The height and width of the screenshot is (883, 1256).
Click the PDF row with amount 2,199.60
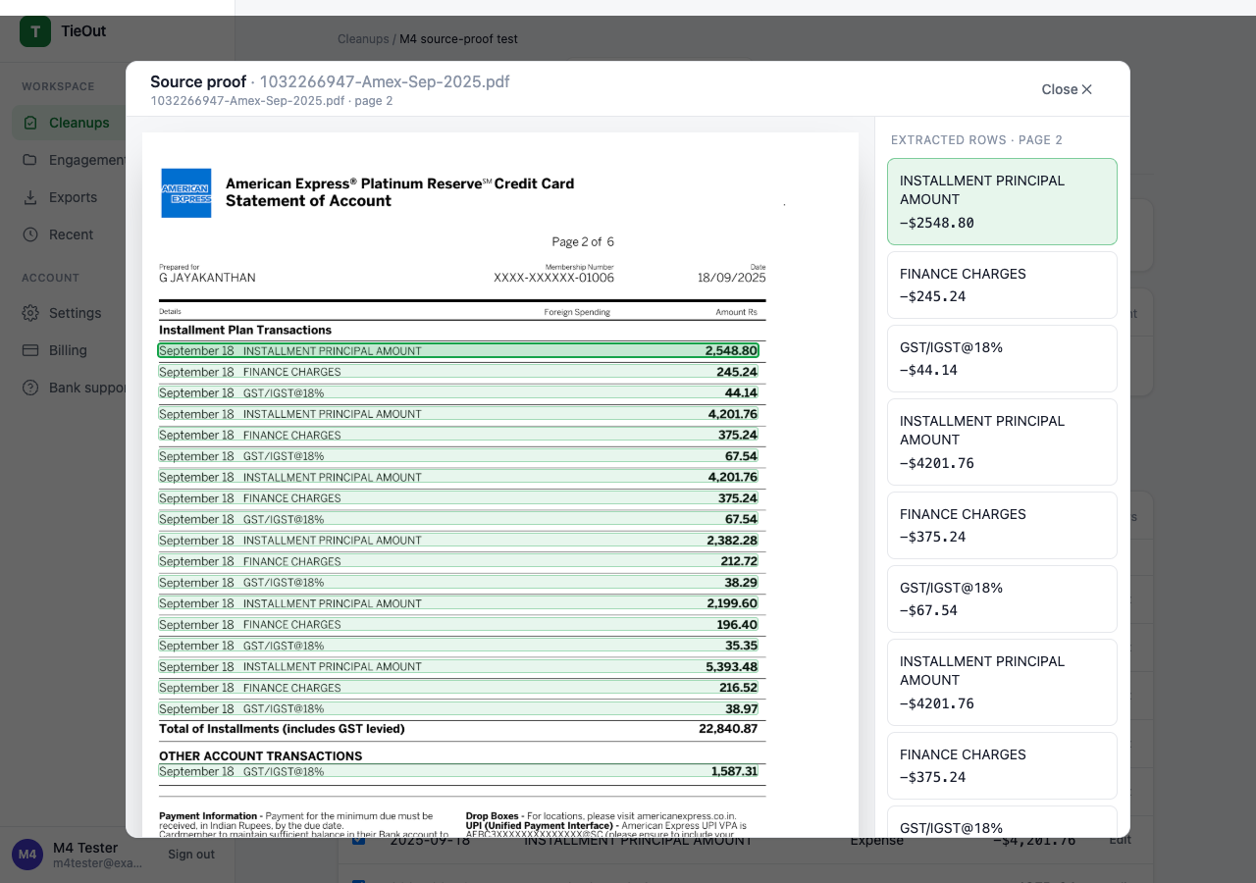pos(458,603)
